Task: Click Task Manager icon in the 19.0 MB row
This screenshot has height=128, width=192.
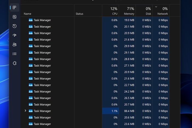Action: click(x=31, y=20)
